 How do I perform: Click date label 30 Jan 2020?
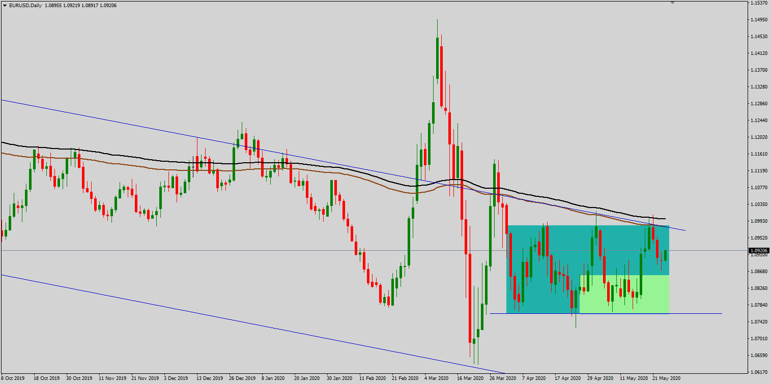tap(340, 379)
